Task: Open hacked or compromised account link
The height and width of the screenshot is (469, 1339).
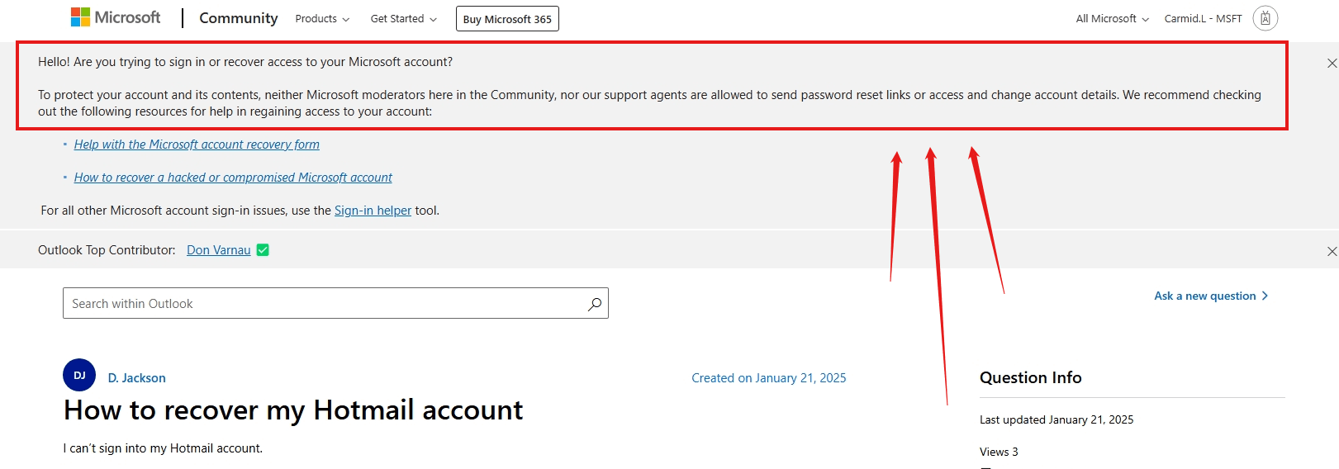Action: point(233,178)
